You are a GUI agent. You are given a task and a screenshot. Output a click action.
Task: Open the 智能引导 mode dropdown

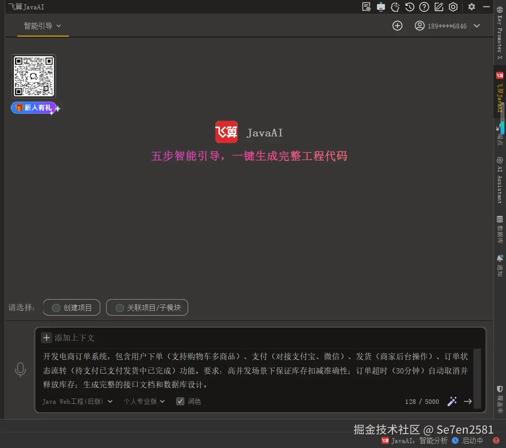pos(43,26)
